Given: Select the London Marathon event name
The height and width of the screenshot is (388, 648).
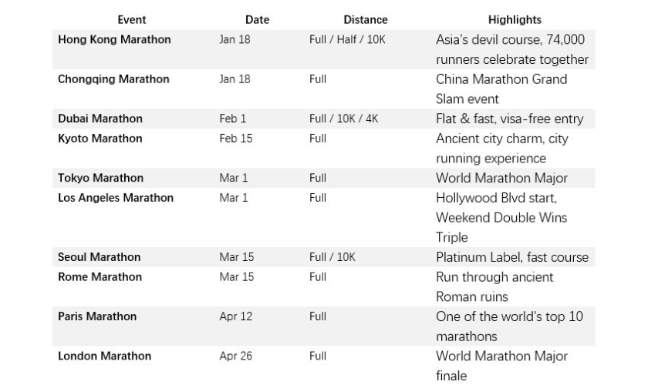Looking at the screenshot, I should (x=104, y=356).
